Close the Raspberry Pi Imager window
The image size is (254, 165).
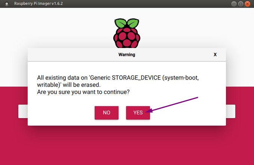click(248, 3)
